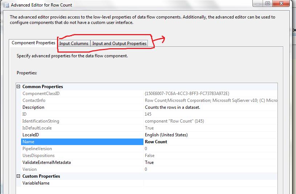Click the VariableName value field
Screen dimensions: 296x194
[210, 183]
